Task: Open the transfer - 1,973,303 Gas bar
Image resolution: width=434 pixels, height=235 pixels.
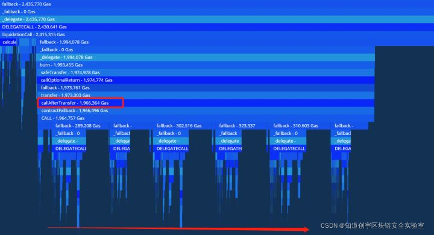Action: point(206,95)
